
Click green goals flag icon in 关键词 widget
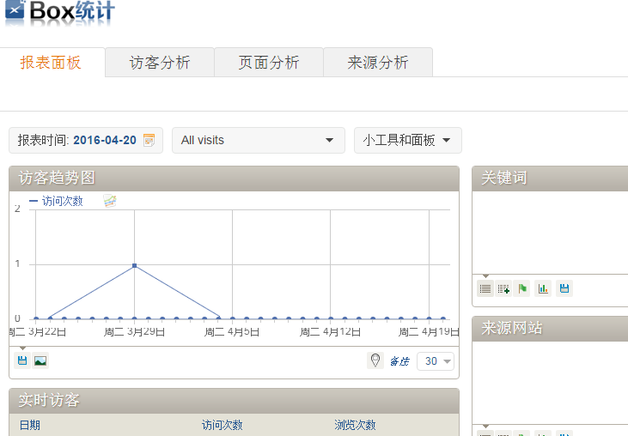(523, 288)
